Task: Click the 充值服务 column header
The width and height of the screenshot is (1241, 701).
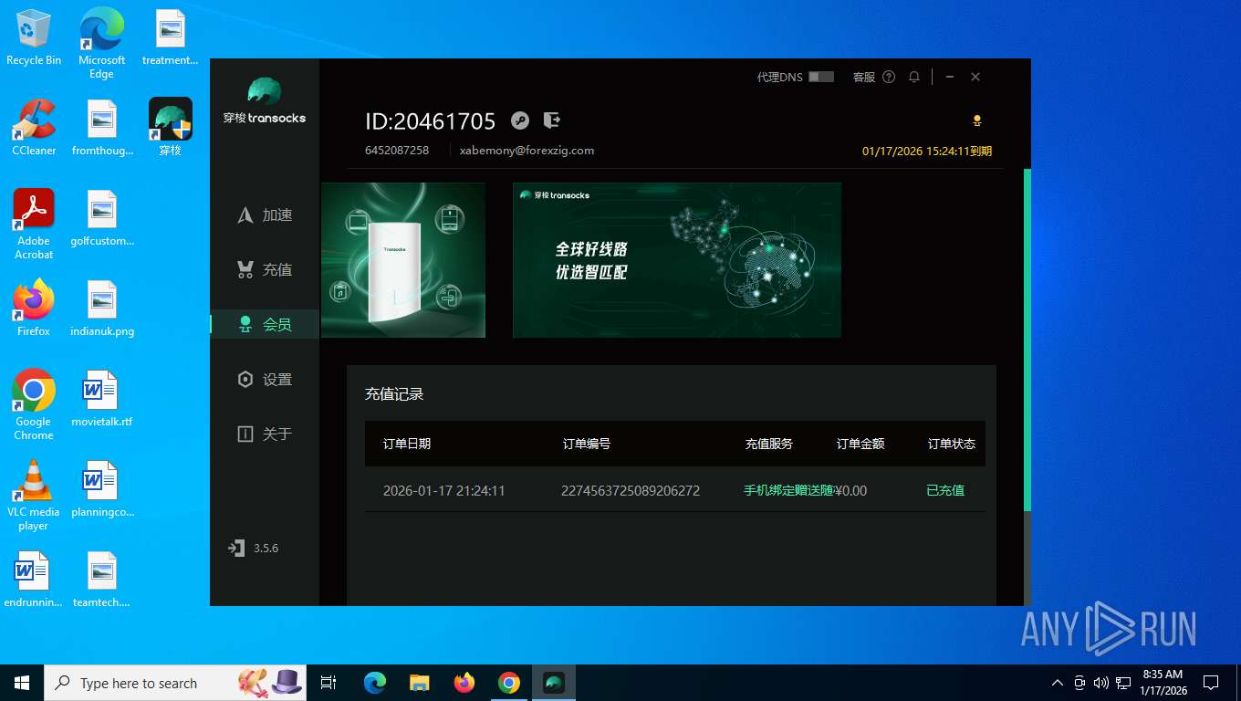Action: tap(769, 444)
